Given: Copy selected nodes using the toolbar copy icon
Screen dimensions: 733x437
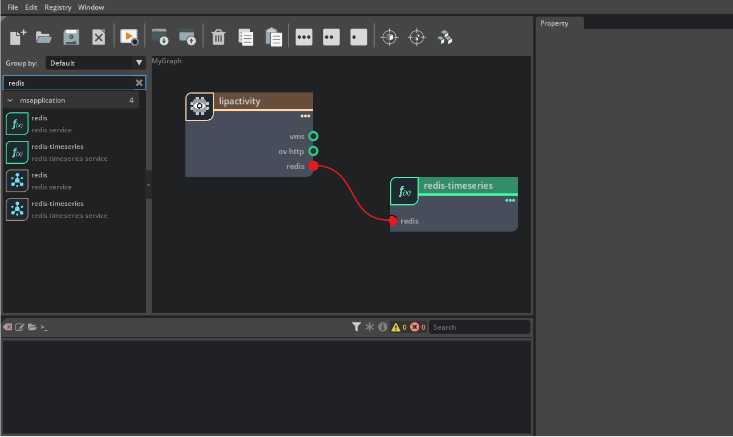Looking at the screenshot, I should pyautogui.click(x=246, y=38).
